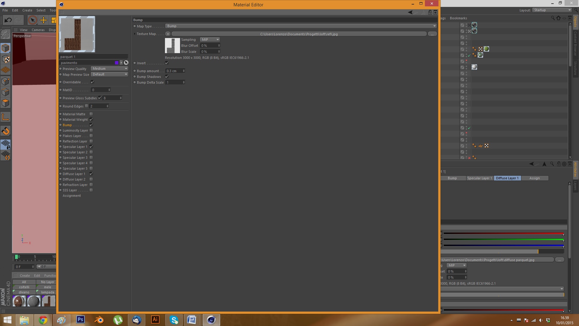Open the Create menu

[x=27, y=10]
